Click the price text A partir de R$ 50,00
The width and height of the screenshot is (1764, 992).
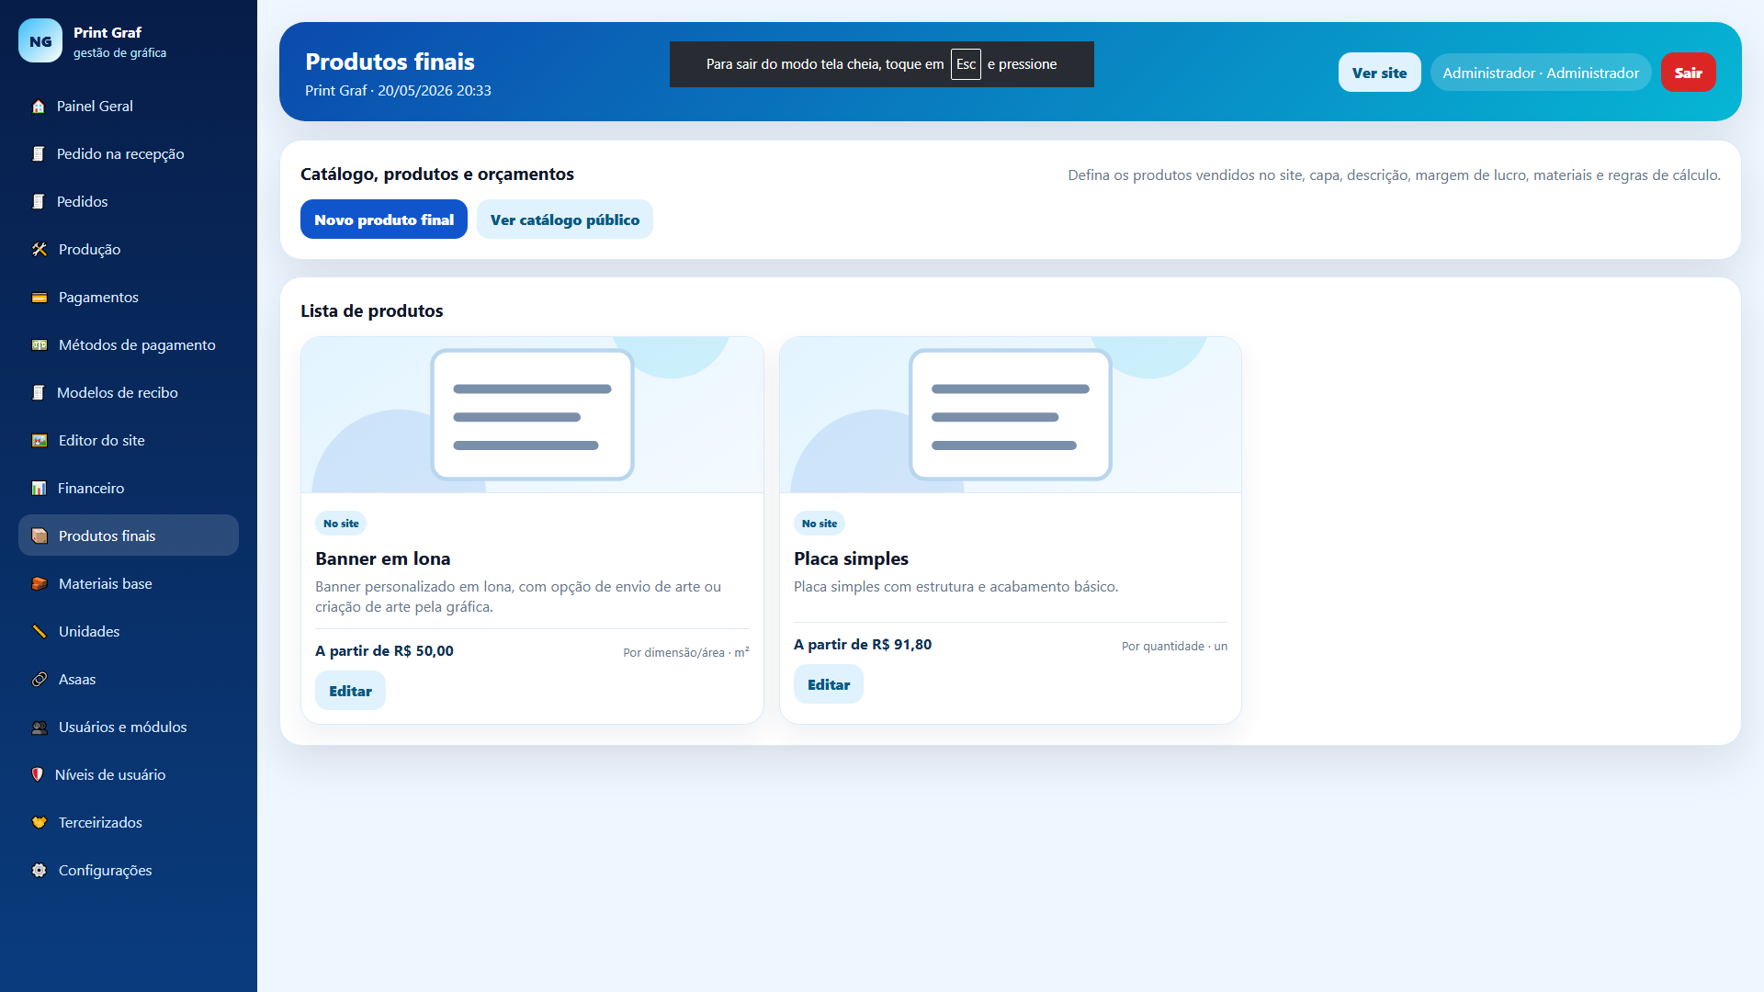point(384,651)
